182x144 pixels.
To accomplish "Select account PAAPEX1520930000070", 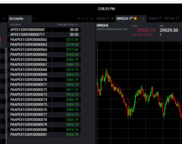I will (29, 80).
